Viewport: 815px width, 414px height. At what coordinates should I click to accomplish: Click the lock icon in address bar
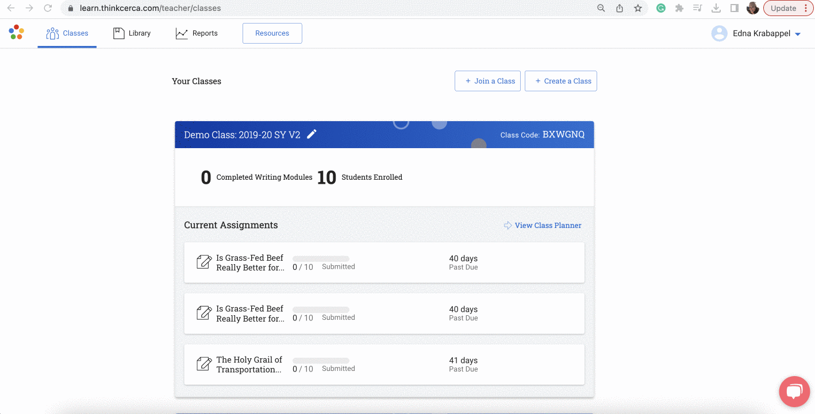click(71, 9)
